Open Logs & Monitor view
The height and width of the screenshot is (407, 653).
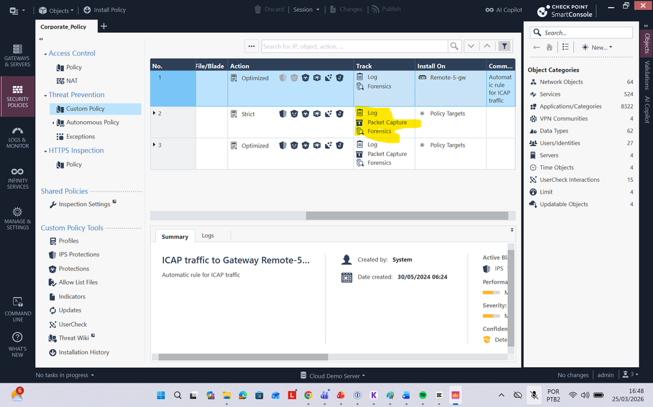(18, 138)
